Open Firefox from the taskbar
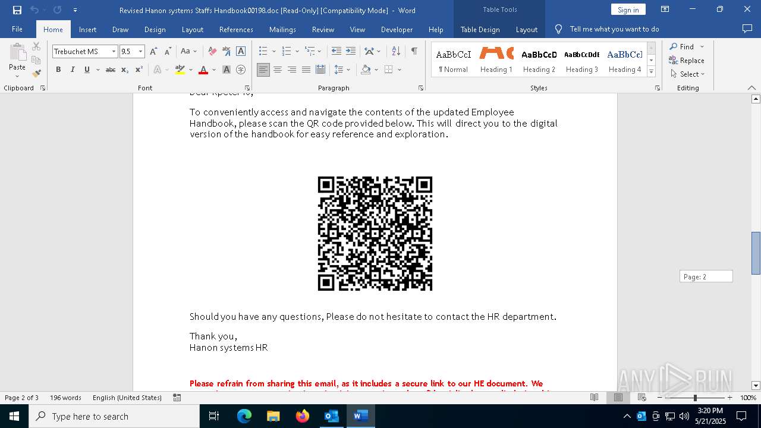The width and height of the screenshot is (761, 428). tap(303, 416)
